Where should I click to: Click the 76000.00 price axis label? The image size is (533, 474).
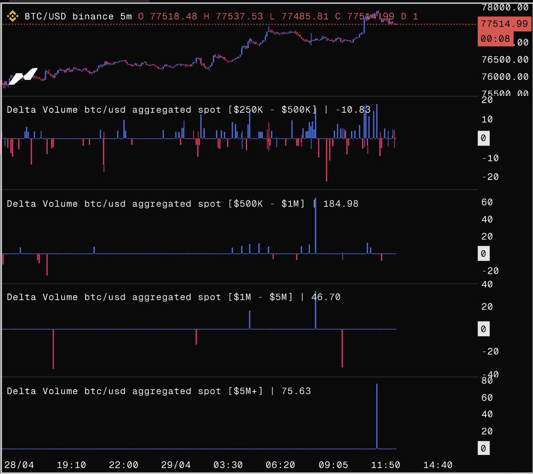pyautogui.click(x=505, y=77)
